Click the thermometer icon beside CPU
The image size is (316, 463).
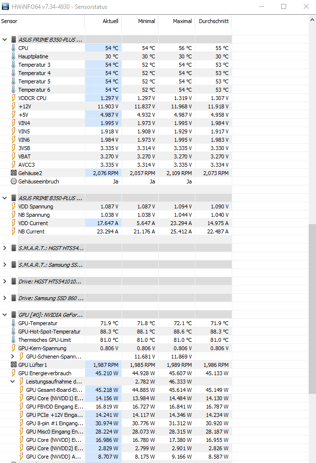click(x=13, y=48)
